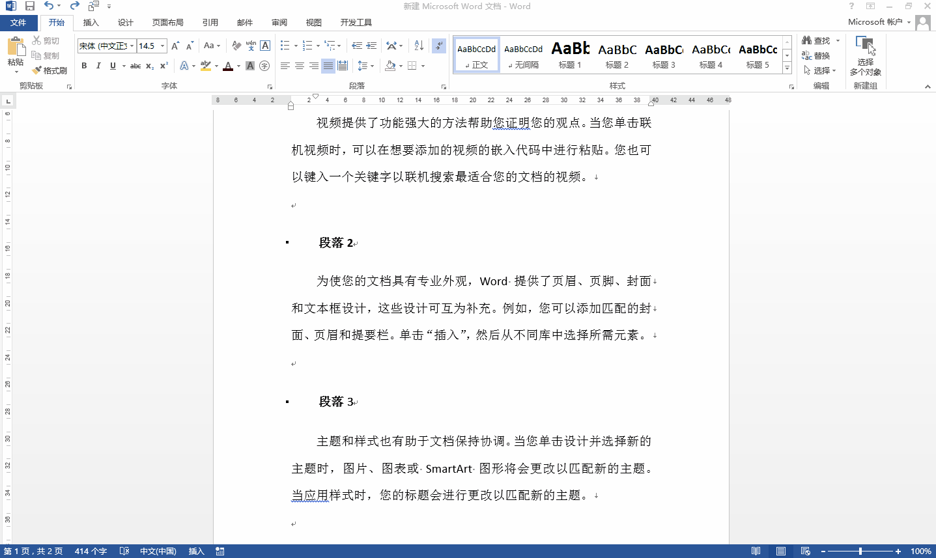
Task: Center-align the paragraph text
Action: point(300,66)
